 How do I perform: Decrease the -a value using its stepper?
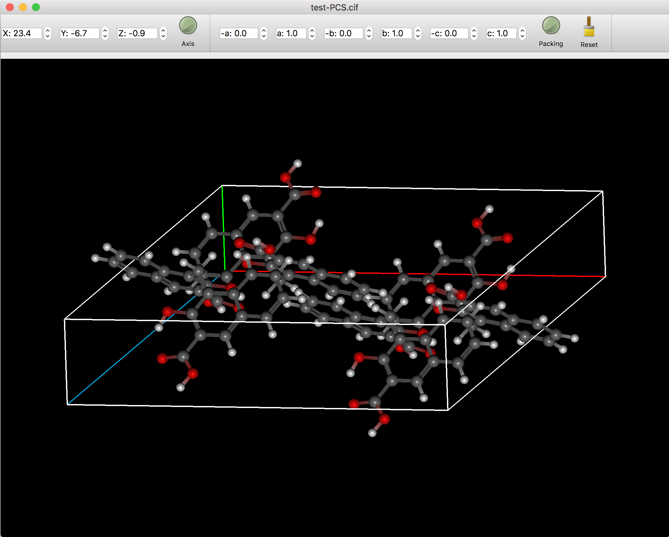coord(263,36)
